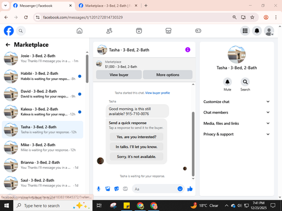Open the notifications bell in header

(257, 31)
